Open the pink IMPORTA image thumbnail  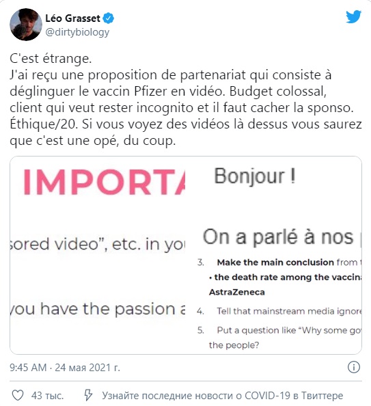(x=98, y=184)
